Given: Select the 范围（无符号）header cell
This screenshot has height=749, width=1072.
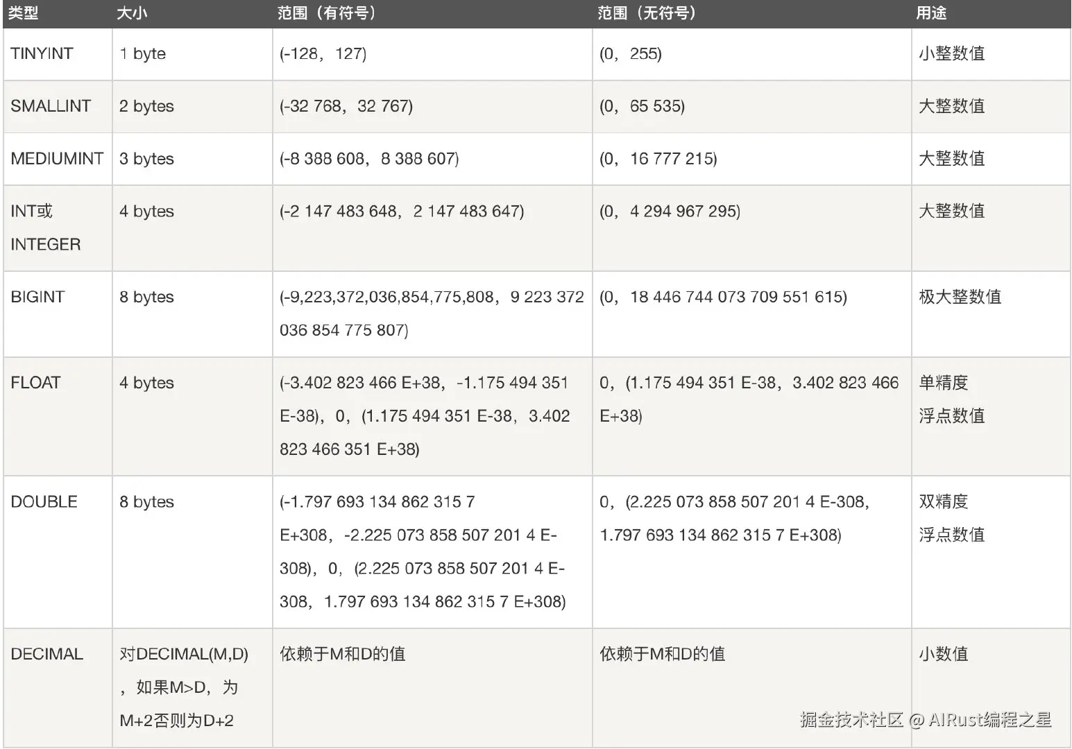Looking at the screenshot, I should click(751, 13).
